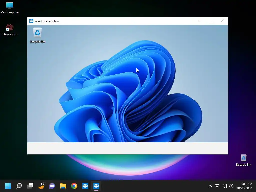Launch the Chat app from the taskbar

click(52, 186)
